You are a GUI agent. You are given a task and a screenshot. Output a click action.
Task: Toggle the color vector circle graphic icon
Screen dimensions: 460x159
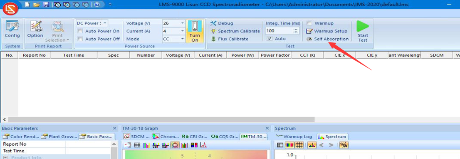point(175,145)
